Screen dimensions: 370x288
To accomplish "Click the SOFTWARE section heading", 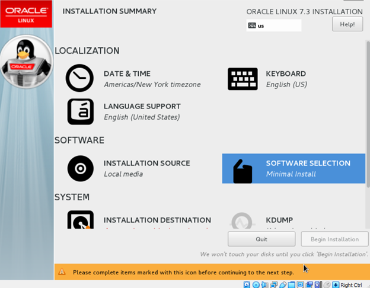I will [x=79, y=140].
